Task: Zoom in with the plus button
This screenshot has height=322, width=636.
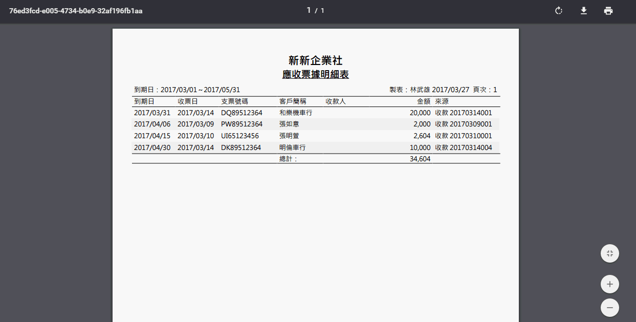Action: point(610,284)
